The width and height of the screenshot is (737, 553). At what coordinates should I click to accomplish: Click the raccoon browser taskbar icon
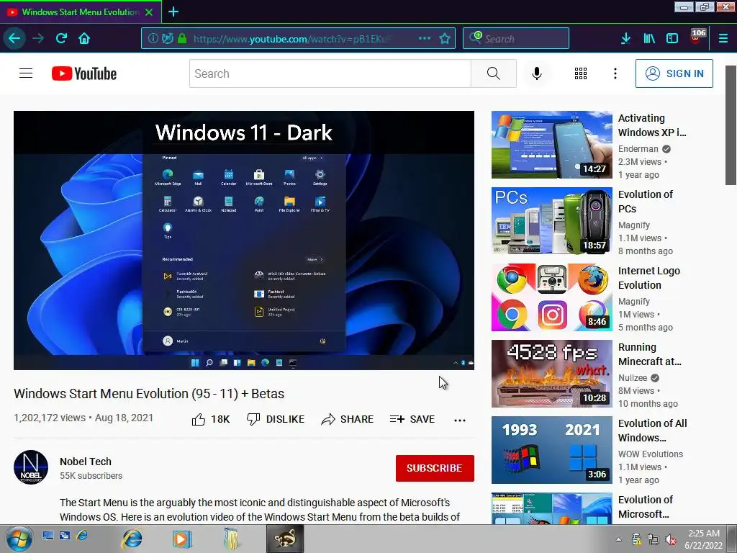click(x=285, y=539)
